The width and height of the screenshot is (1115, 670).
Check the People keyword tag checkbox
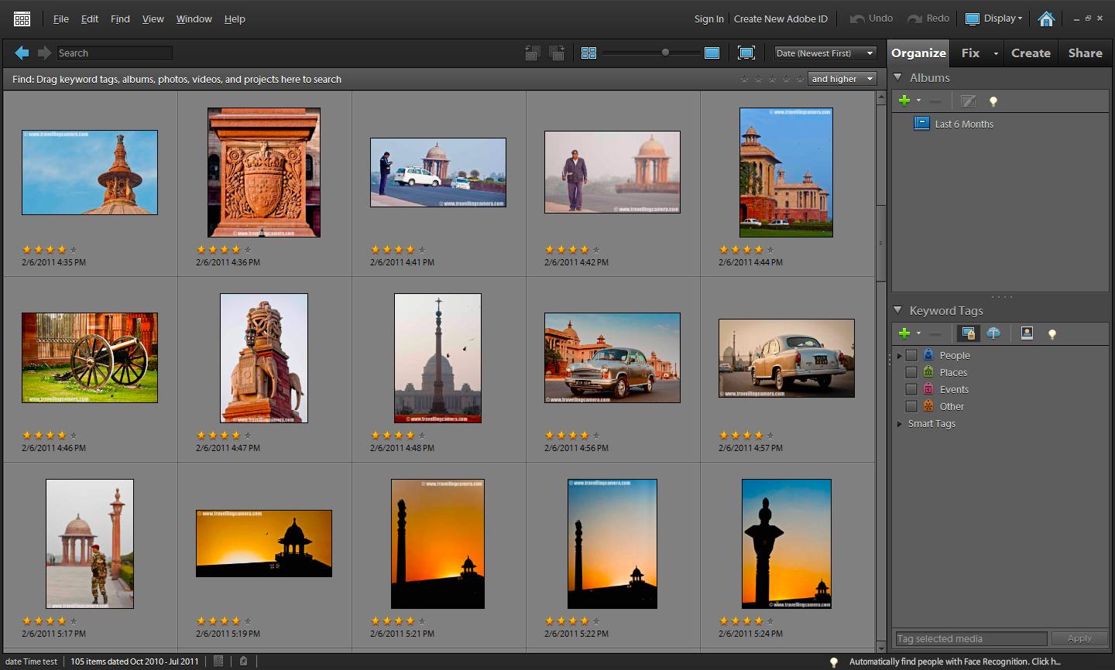pos(911,355)
